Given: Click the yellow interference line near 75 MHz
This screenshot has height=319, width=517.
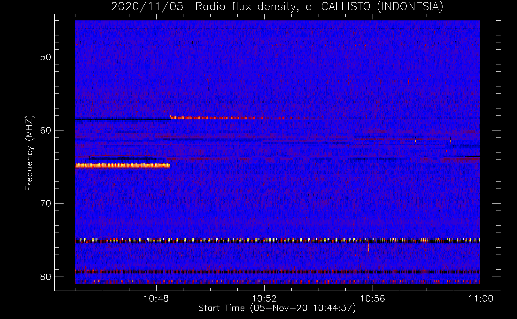Looking at the screenshot, I should [277, 240].
